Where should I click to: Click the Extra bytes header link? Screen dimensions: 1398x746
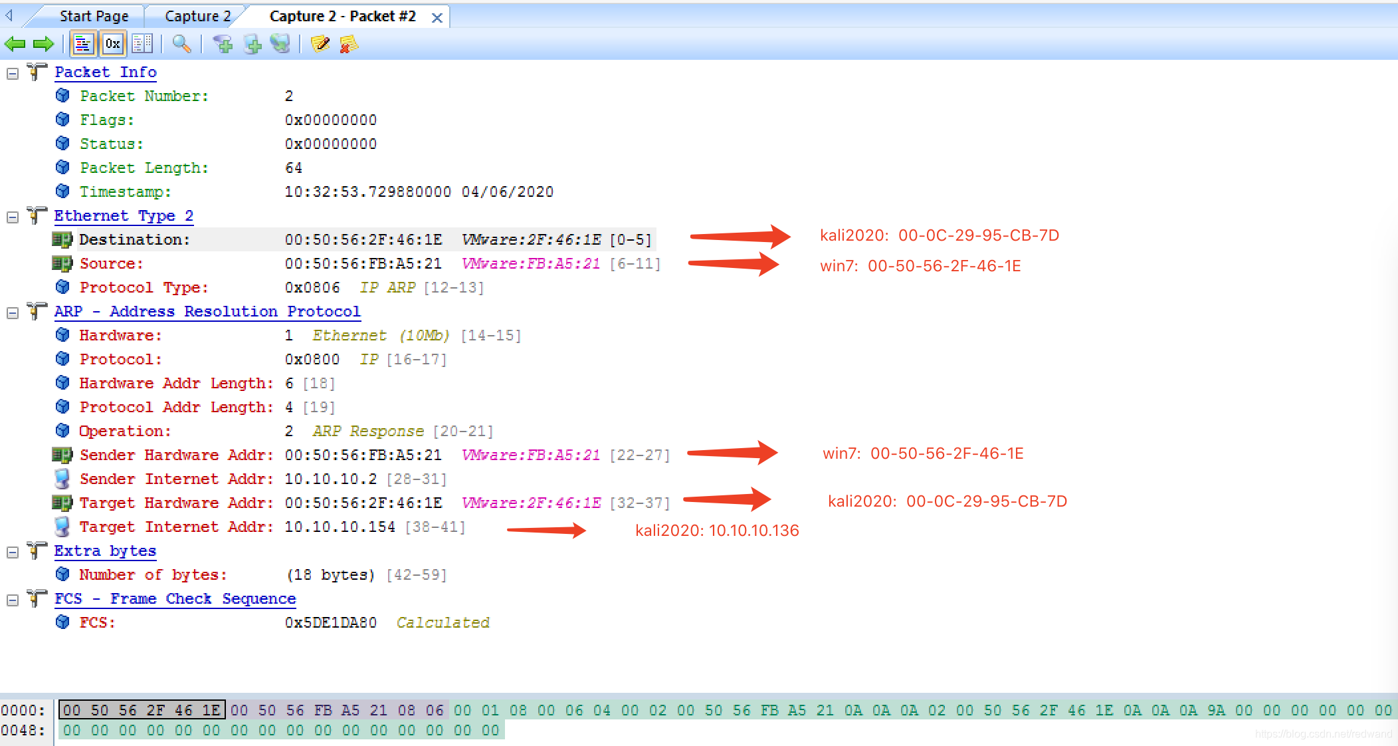(x=105, y=551)
